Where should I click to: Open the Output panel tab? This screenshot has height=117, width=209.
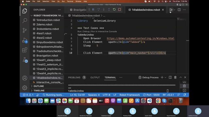coord(95,77)
